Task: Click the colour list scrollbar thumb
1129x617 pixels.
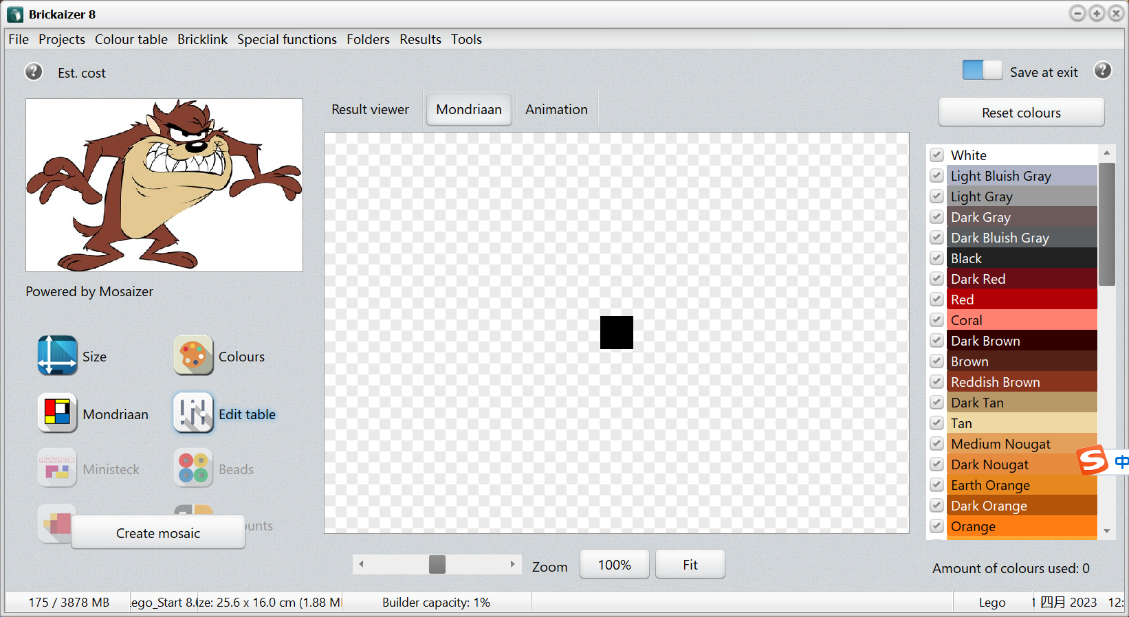Action: coord(1106,224)
